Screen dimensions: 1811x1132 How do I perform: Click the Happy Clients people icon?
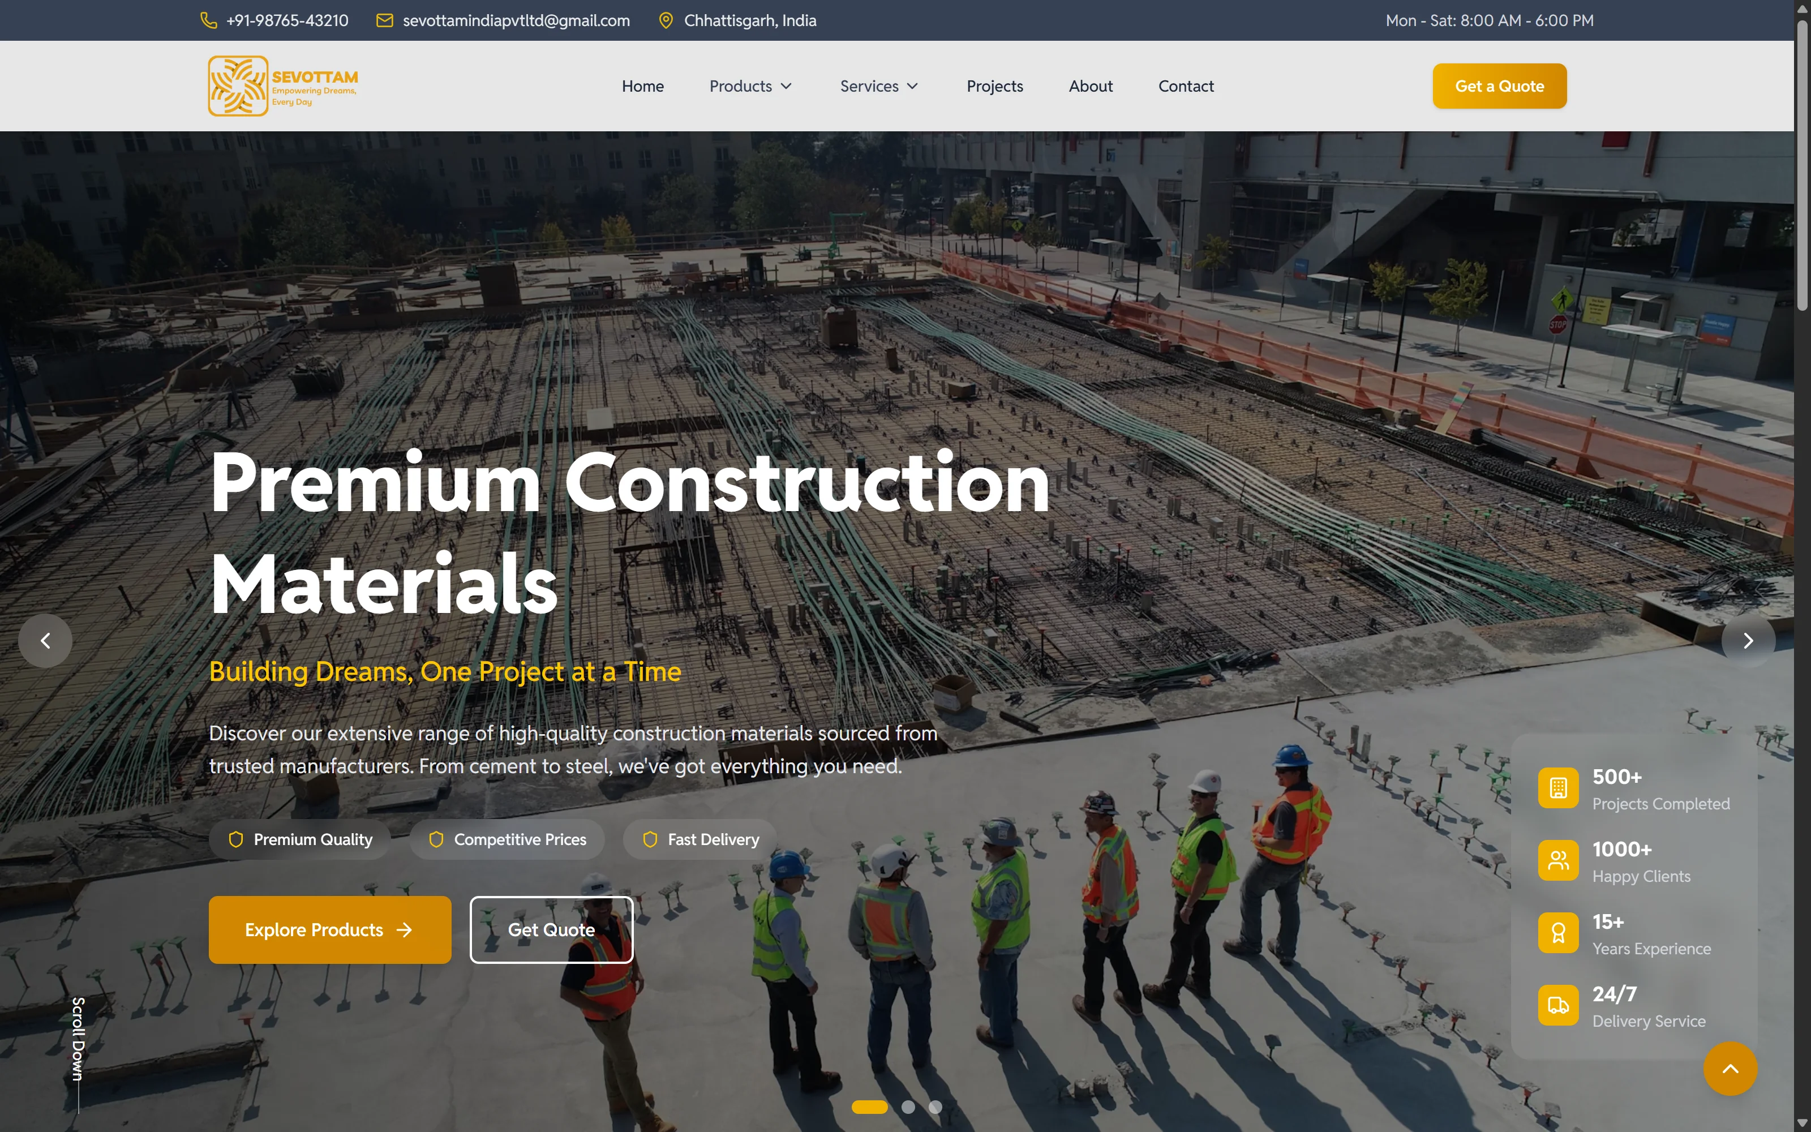[x=1558, y=860]
